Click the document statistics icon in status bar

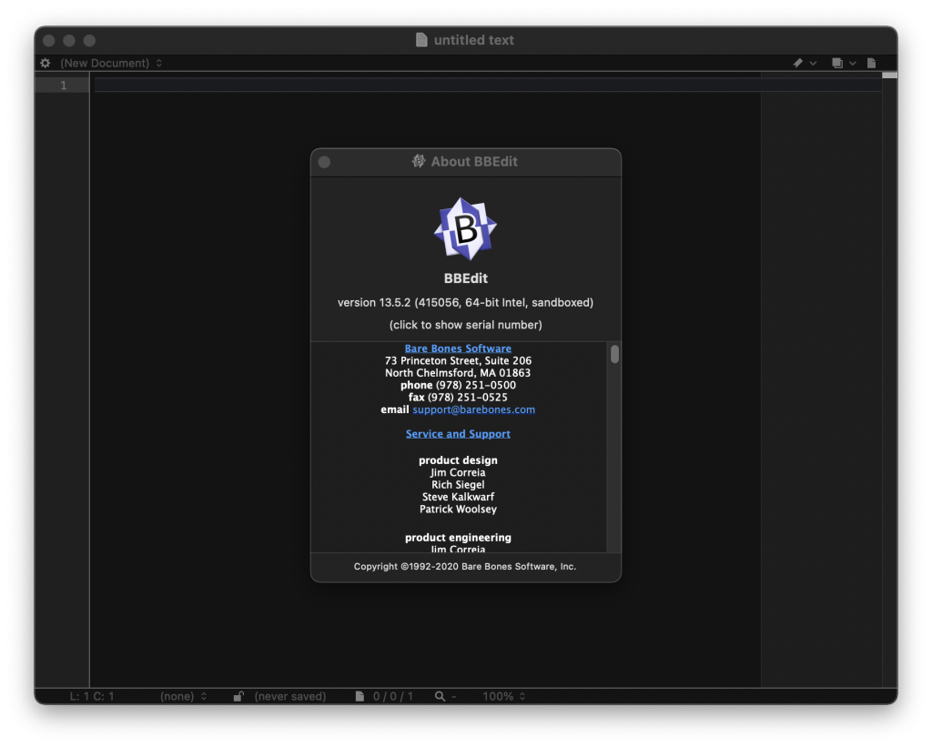(360, 696)
